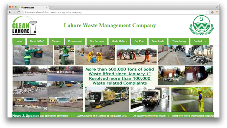
Task: Bookmark this page with star icon
Action: 207,12
